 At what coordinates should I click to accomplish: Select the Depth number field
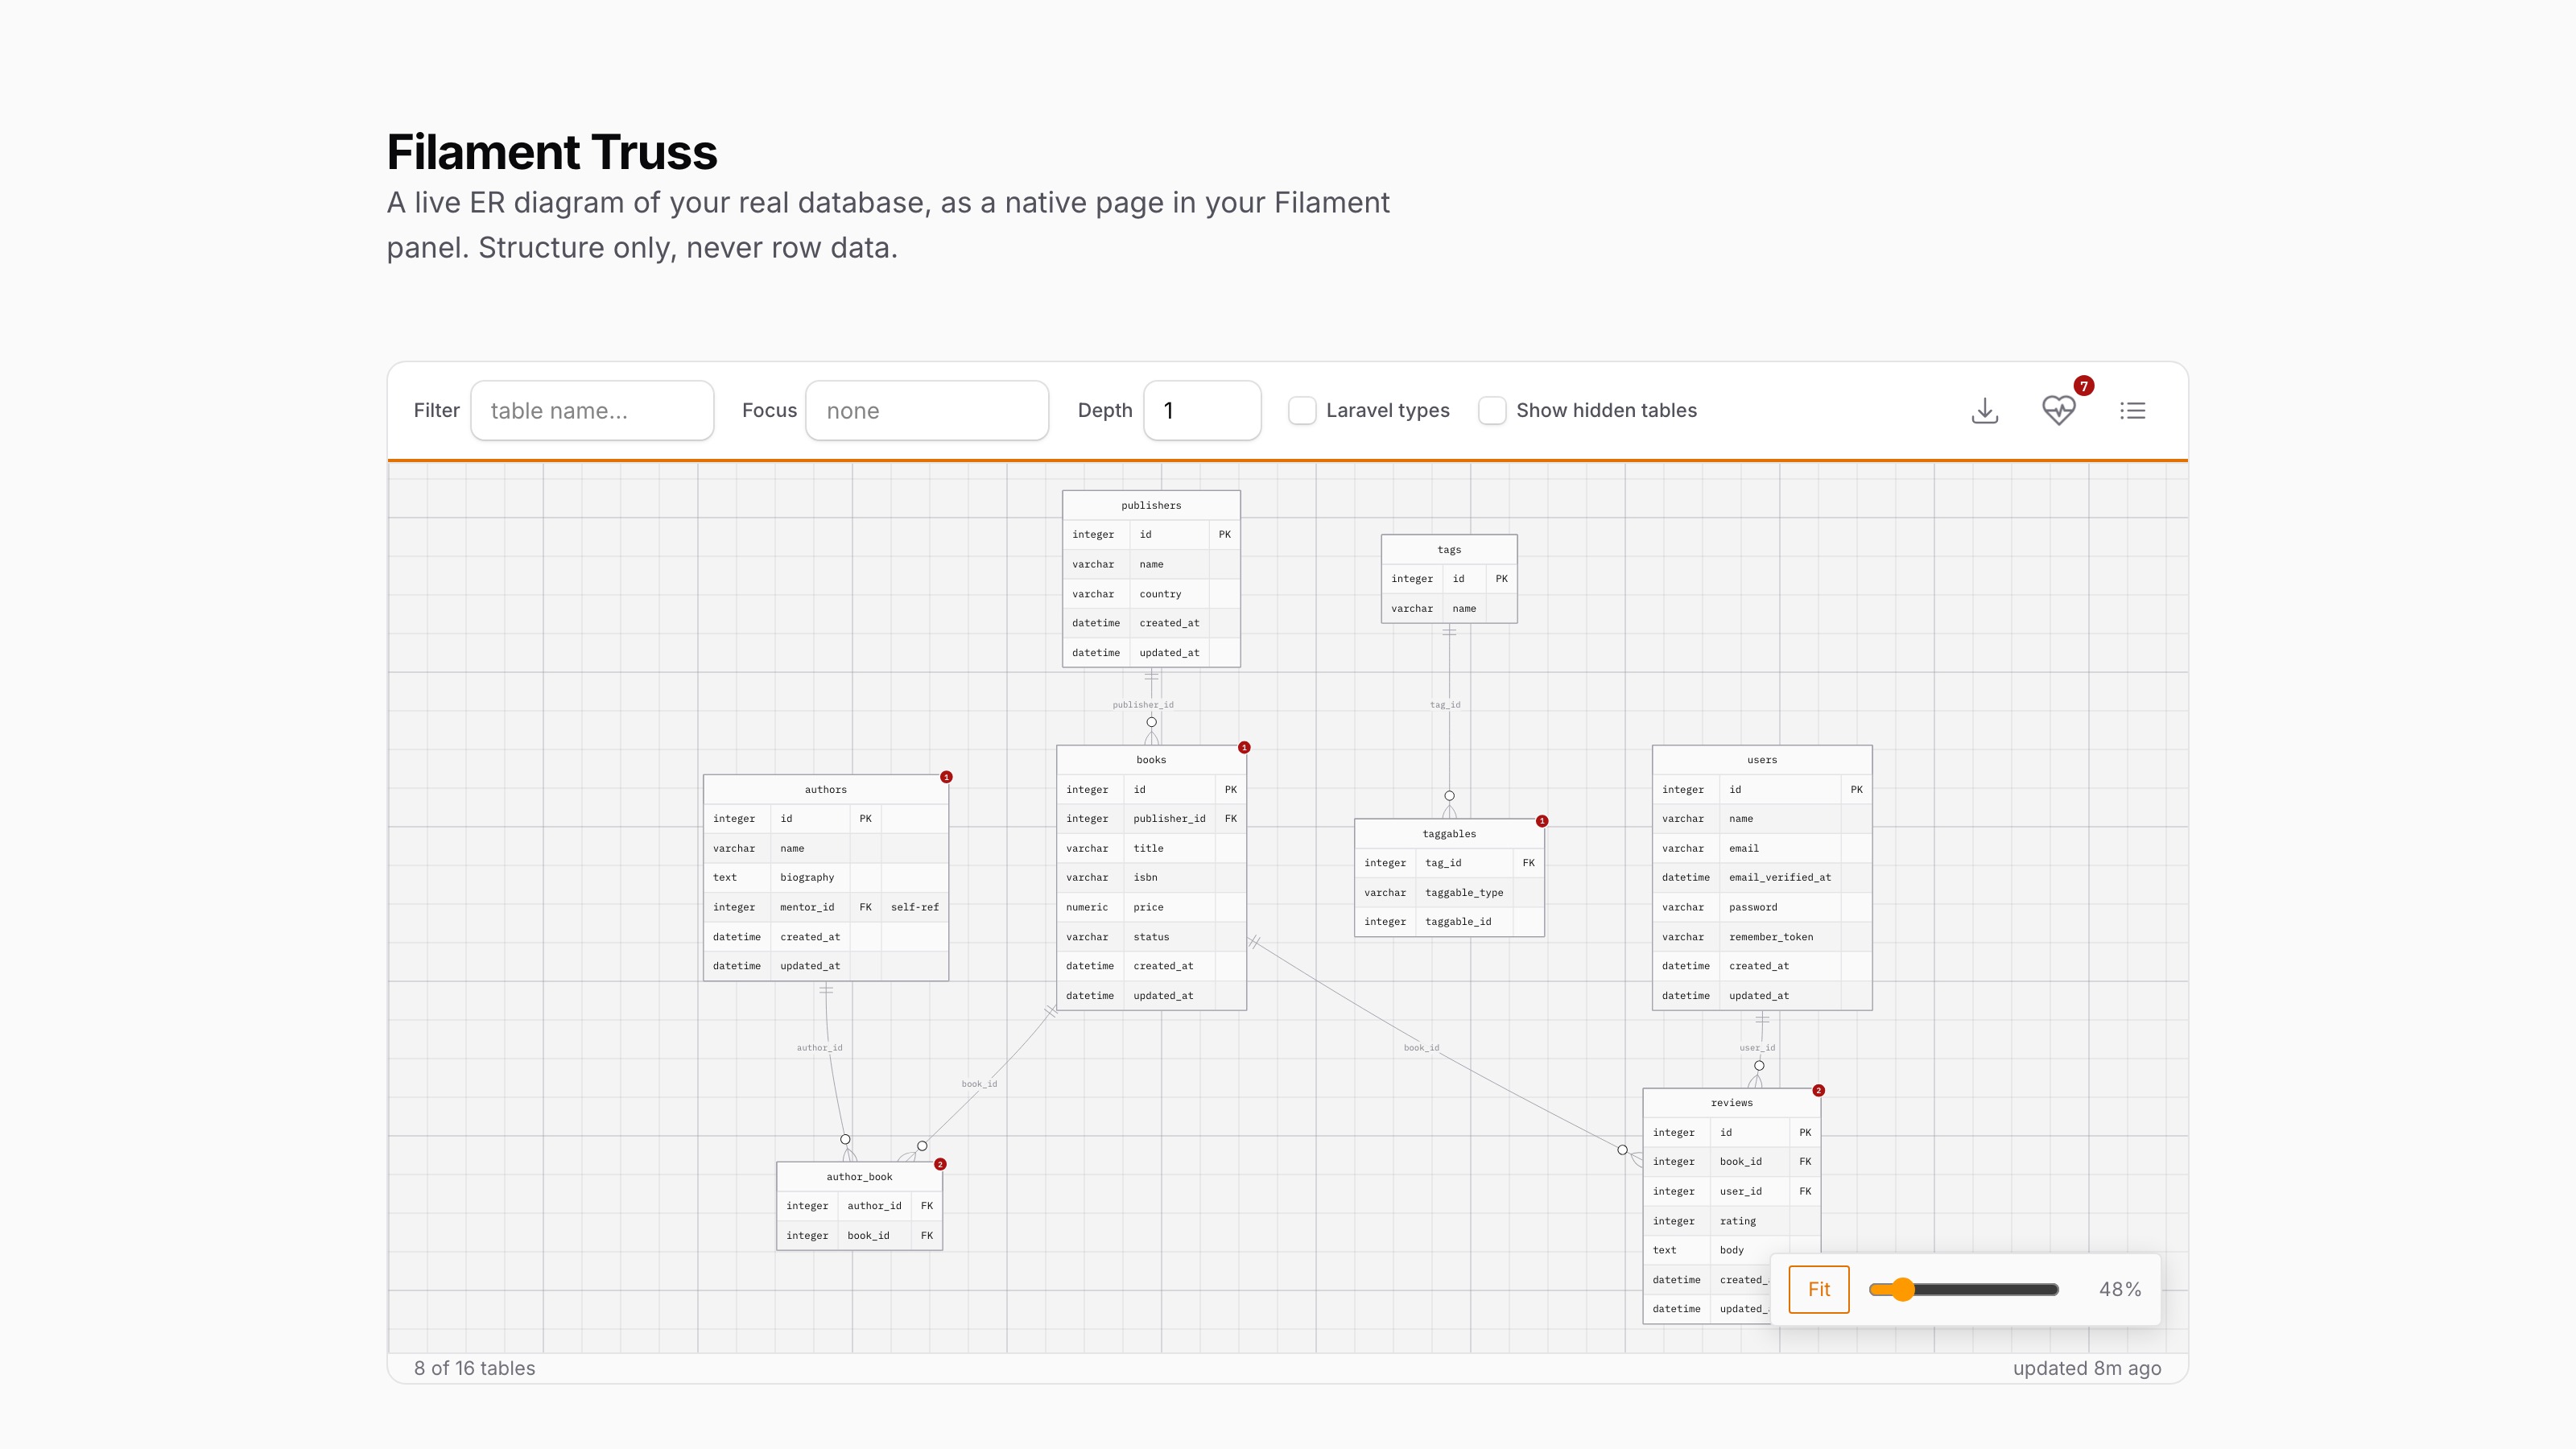tap(1202, 410)
